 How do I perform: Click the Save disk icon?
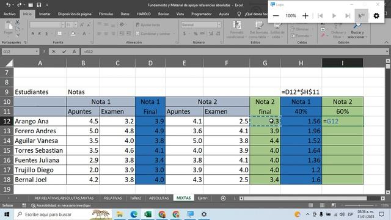[x=39, y=5]
